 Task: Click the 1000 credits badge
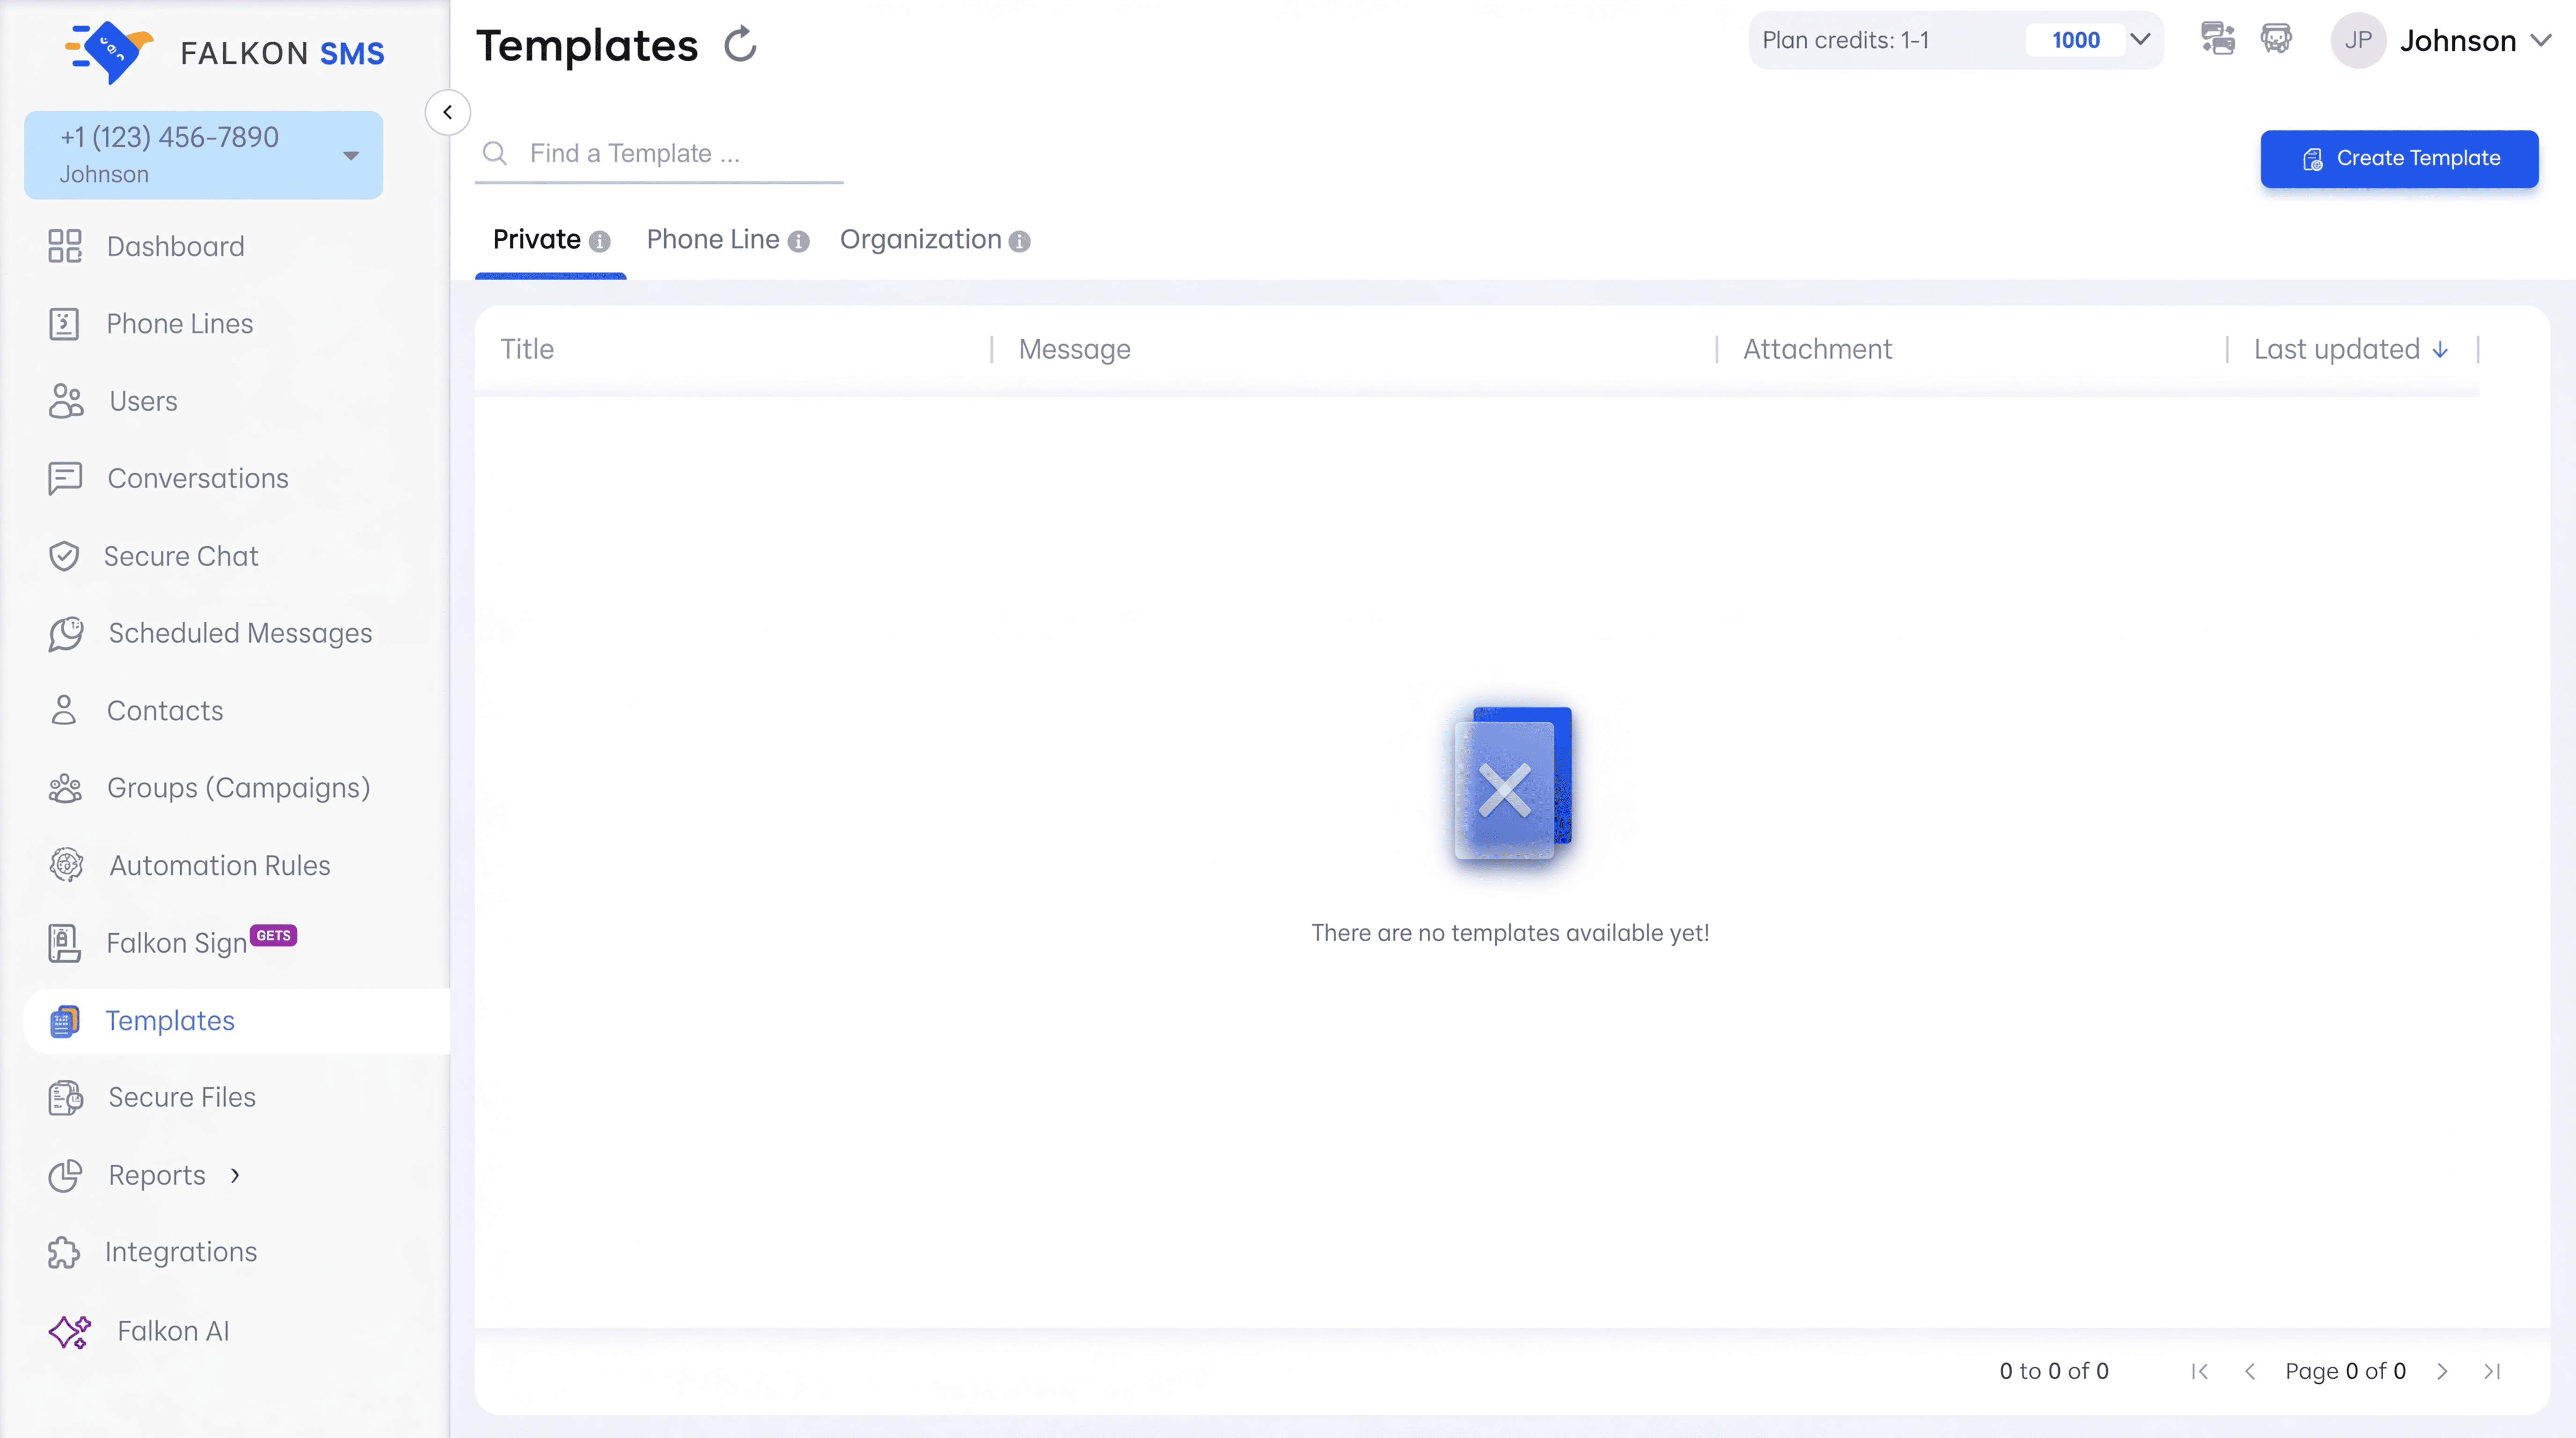(2075, 40)
